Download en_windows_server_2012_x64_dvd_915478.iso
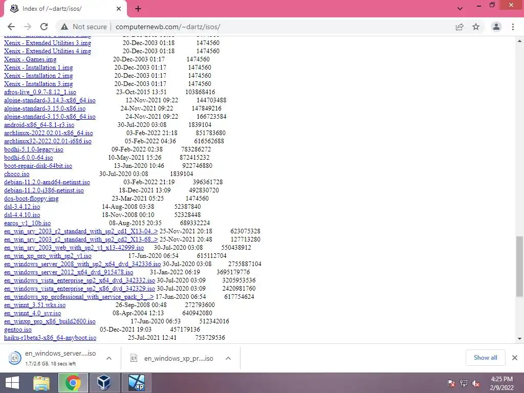Screen dimensions: 524x393 [x=69, y=272]
